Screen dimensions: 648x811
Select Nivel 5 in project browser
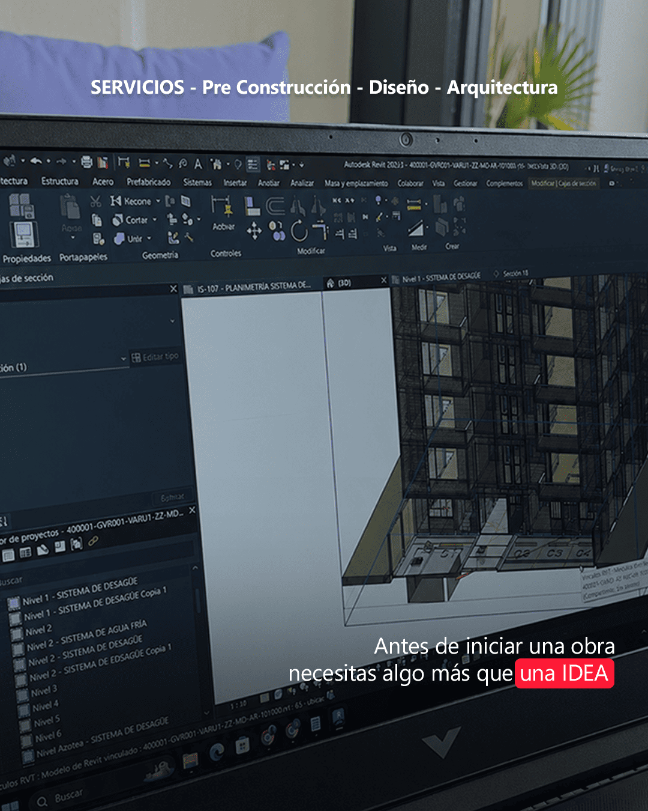(x=47, y=720)
